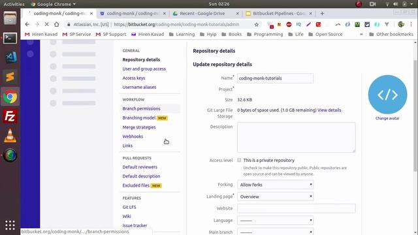Open the Google Chrome app menu
Screen dimensions: 418x235
tap(54, 4)
